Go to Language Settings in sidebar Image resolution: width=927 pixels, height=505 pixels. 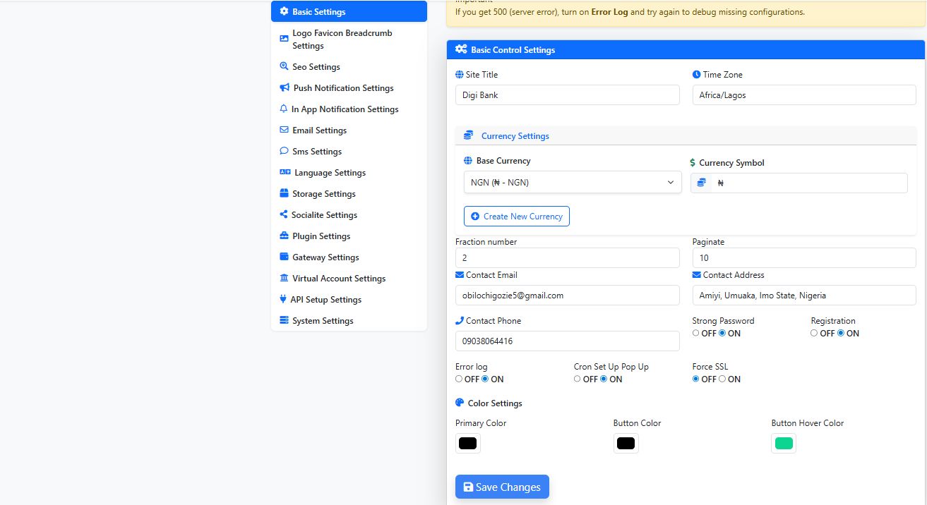click(x=330, y=173)
